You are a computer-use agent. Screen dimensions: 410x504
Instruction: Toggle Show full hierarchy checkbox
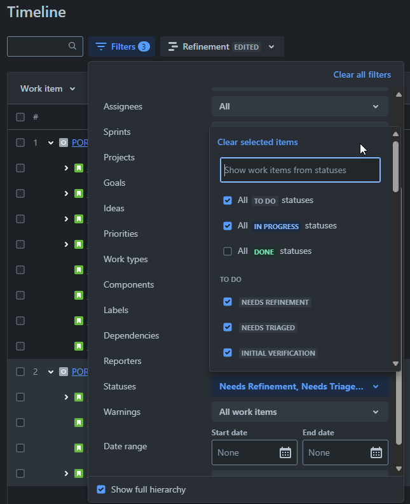click(101, 489)
